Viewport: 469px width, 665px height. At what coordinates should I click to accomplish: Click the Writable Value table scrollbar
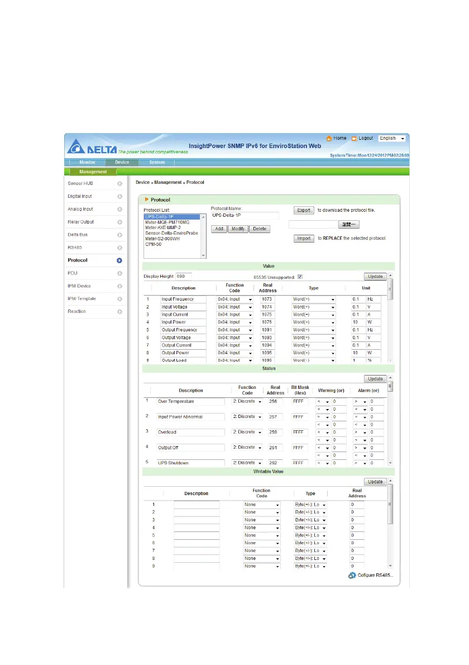(x=390, y=524)
